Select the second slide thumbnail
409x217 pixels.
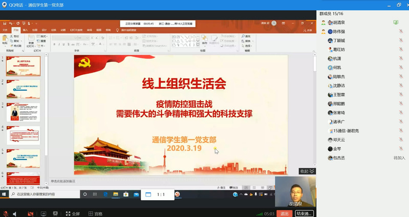tap(23, 89)
